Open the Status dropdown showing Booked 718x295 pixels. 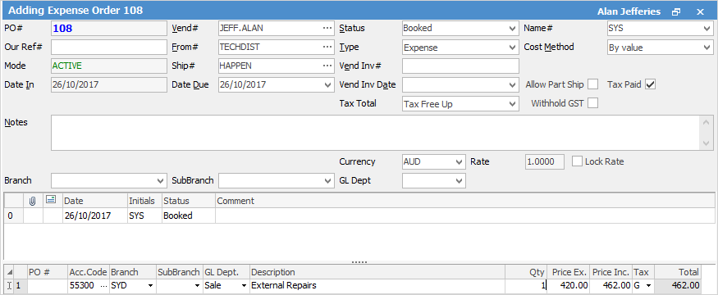(513, 29)
